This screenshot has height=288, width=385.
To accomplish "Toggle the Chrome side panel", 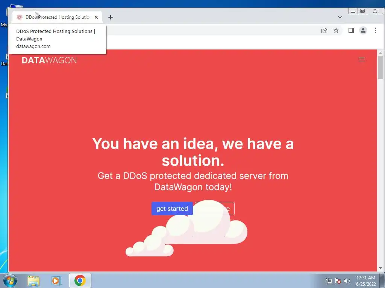I will [351, 31].
